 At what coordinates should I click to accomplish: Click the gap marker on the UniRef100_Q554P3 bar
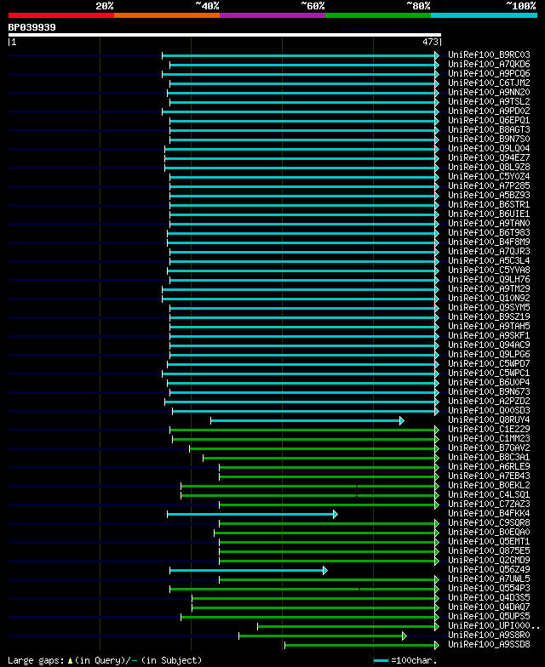[359, 589]
